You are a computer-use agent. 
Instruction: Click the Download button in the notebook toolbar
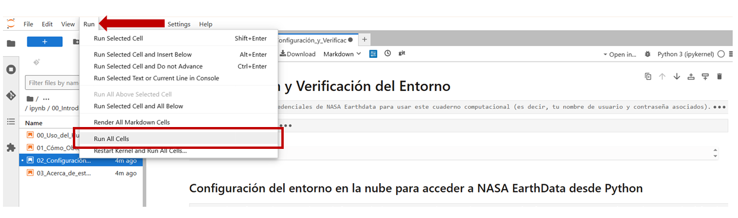coord(298,54)
